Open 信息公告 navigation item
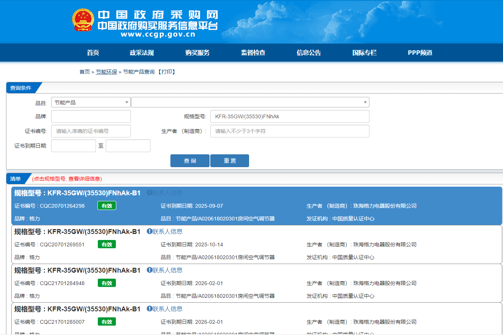 309,53
